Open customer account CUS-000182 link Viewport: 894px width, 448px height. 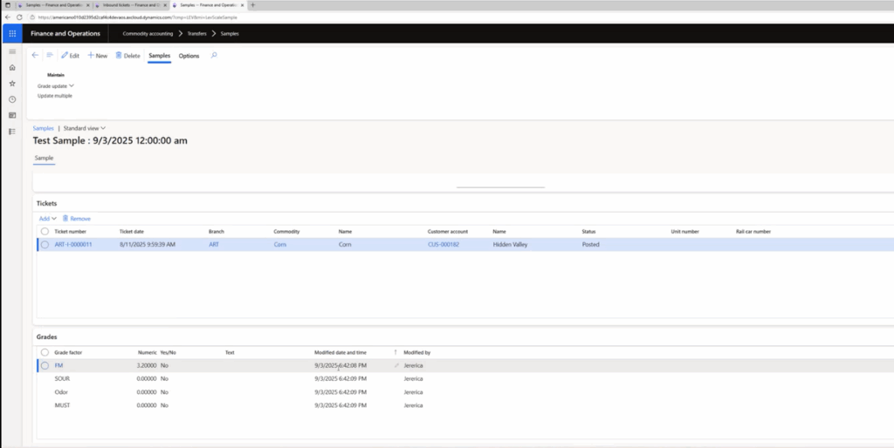tap(443, 245)
